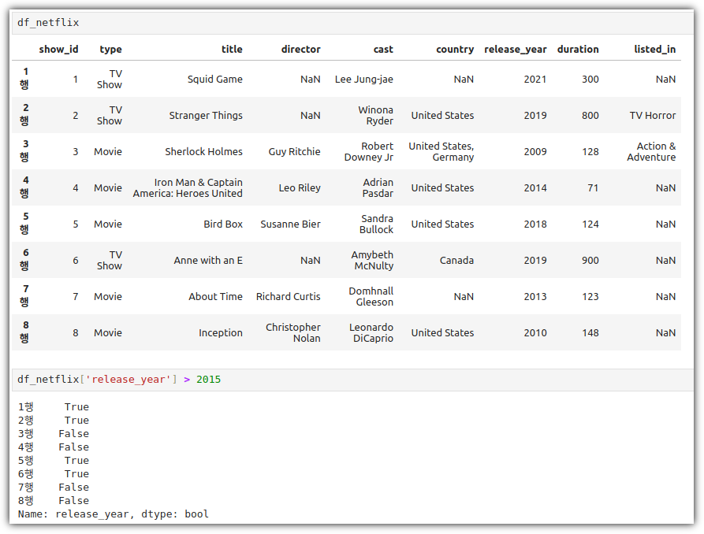
Task: Click the Canada country cell
Action: coord(456,260)
